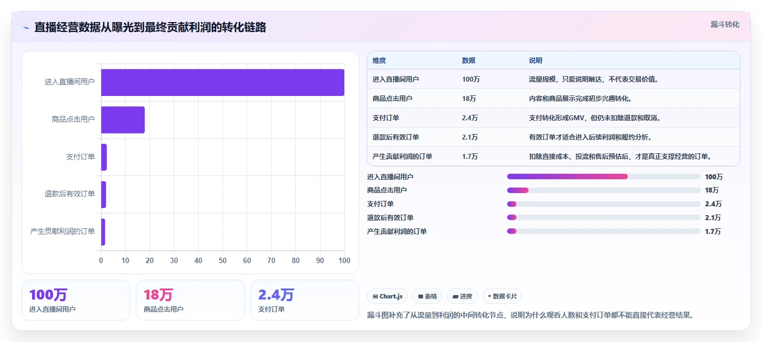This screenshot has height=342, width=762.
Task: Click the 维度 column header
Action: [379, 61]
